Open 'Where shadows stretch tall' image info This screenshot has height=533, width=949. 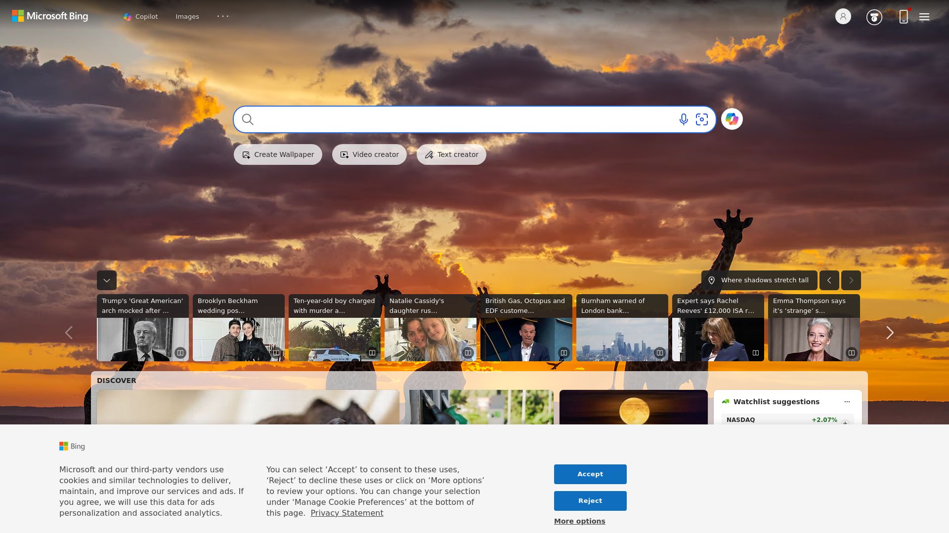pos(759,280)
